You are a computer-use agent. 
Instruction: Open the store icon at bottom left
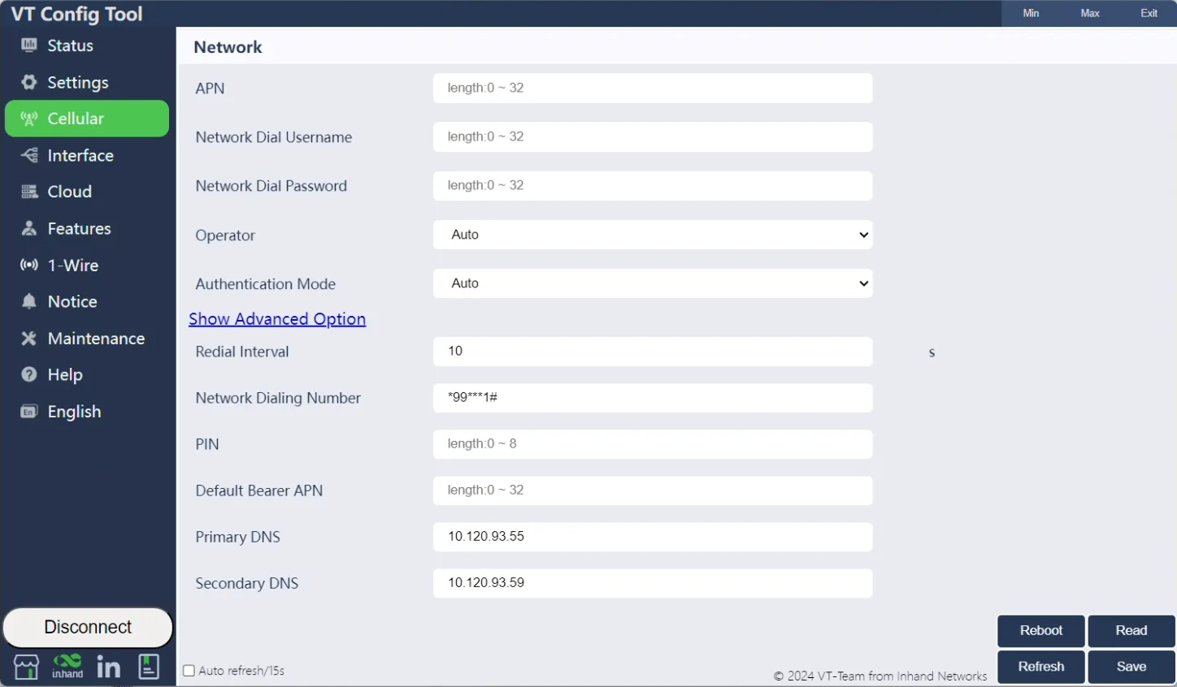pos(26,667)
